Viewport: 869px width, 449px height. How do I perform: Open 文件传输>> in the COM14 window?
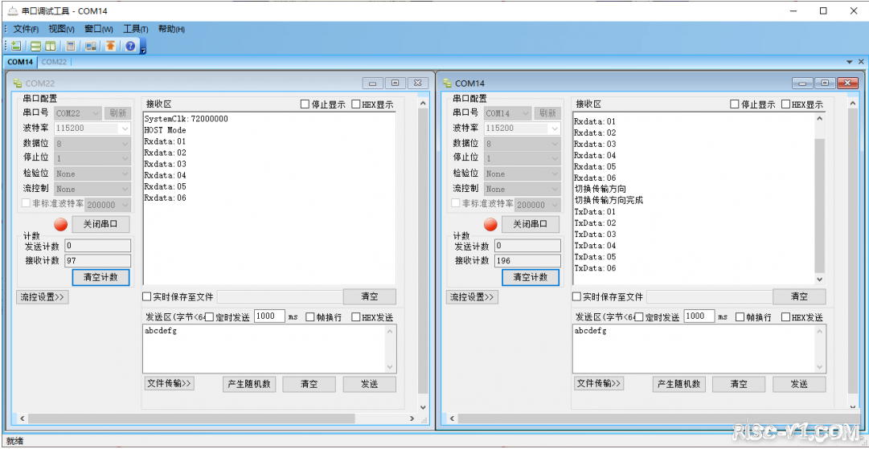pyautogui.click(x=599, y=383)
